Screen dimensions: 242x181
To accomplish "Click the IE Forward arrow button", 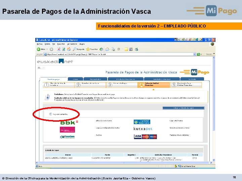I will pyautogui.click(x=51, y=49).
